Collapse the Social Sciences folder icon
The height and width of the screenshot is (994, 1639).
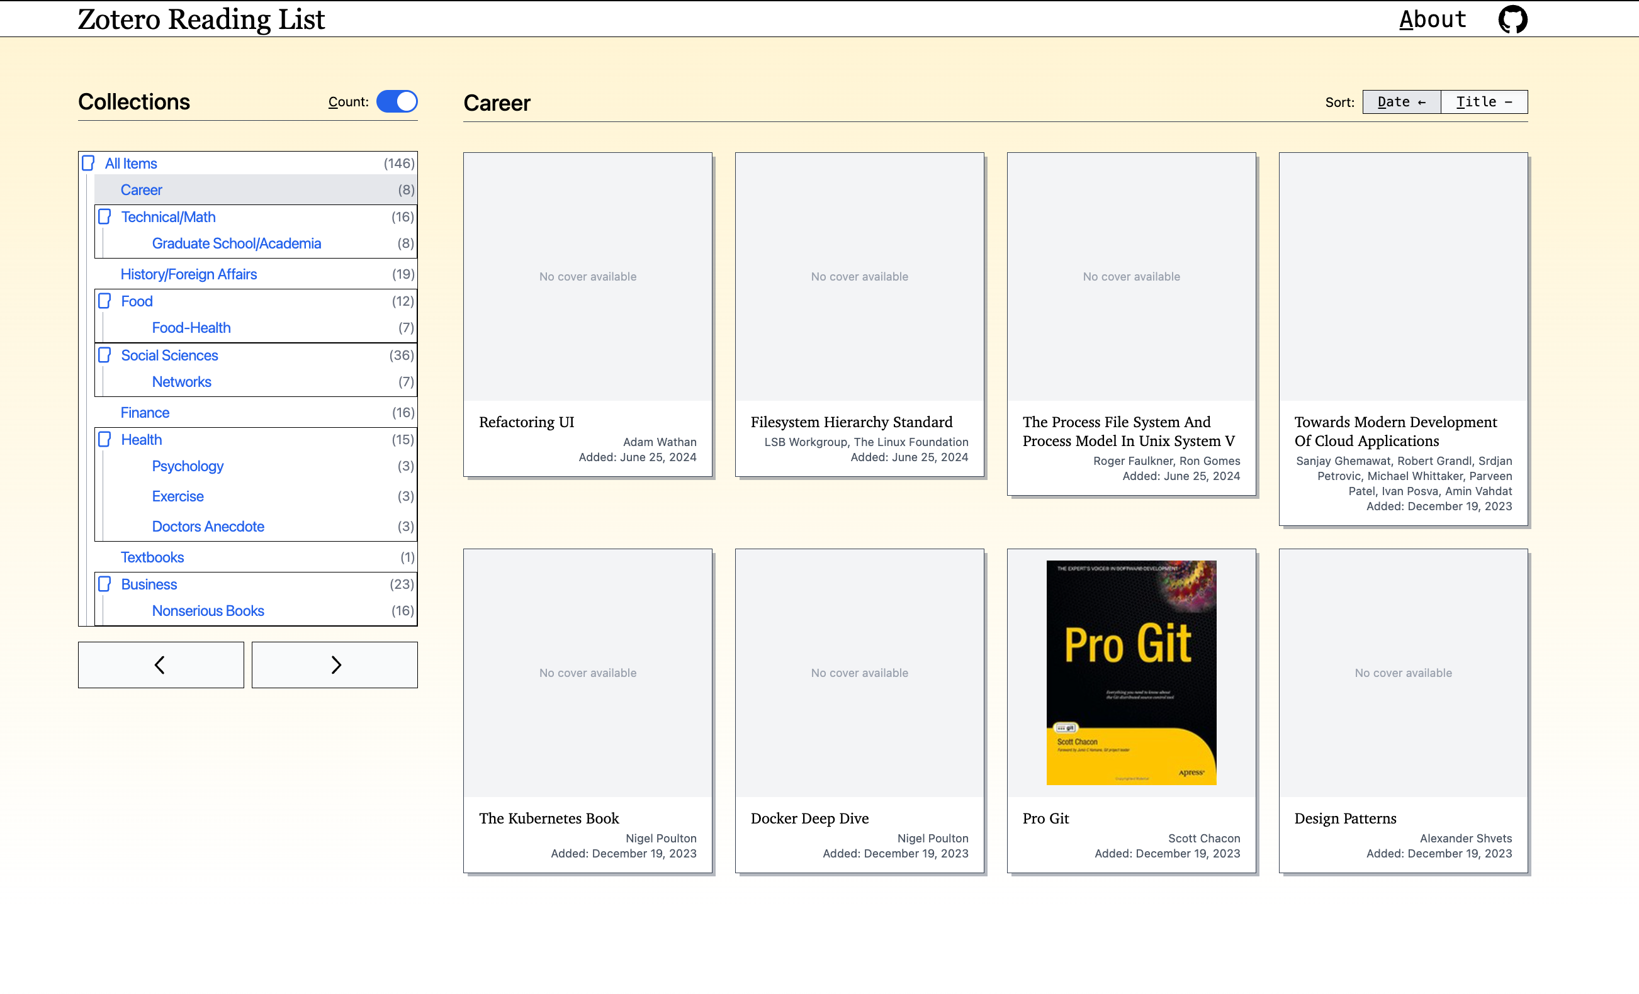(104, 355)
